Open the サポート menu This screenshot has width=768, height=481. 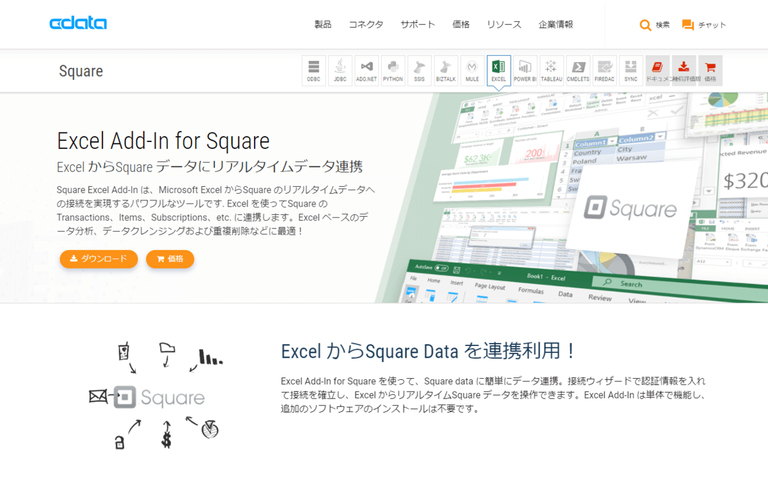(x=418, y=24)
